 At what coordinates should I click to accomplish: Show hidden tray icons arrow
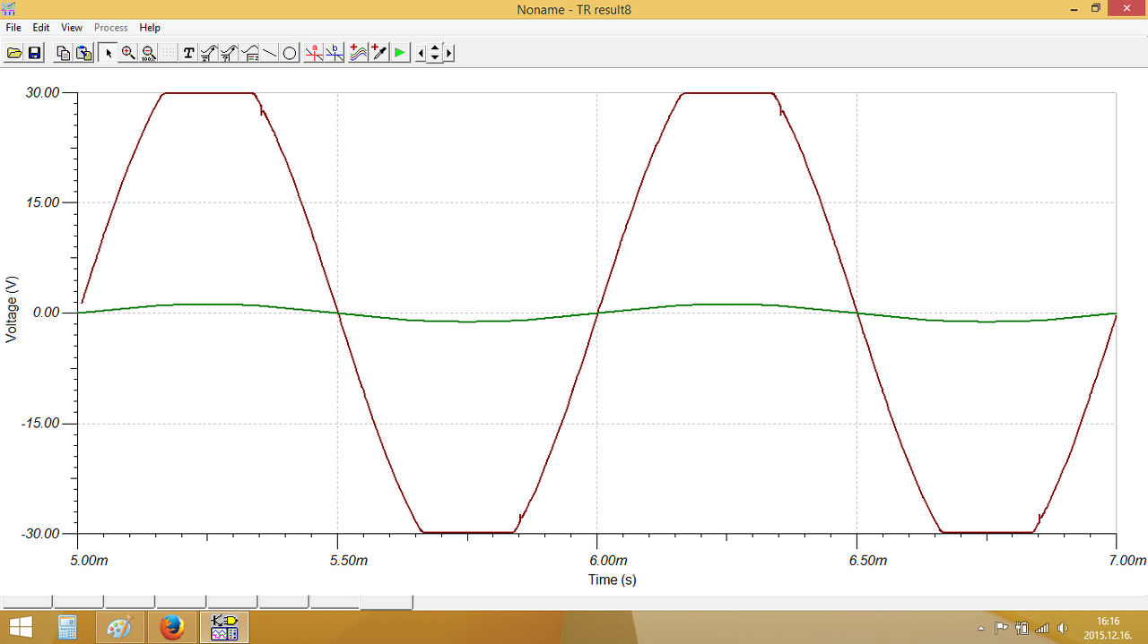point(981,628)
